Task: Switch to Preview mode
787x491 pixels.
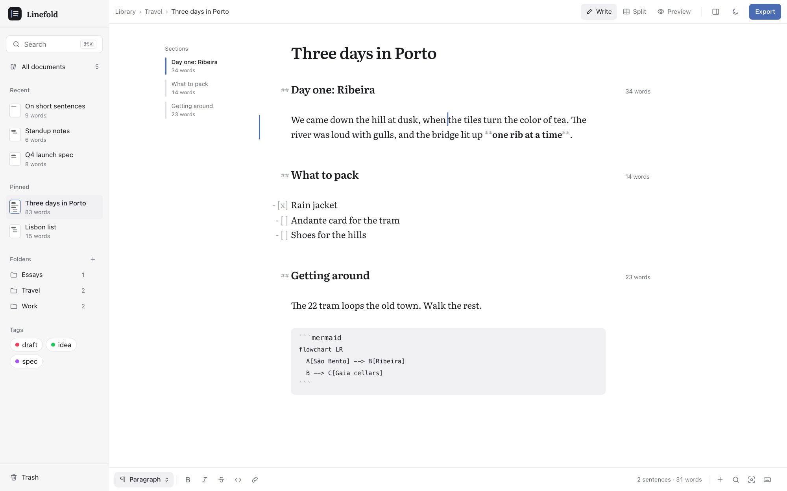Action: [x=674, y=12]
